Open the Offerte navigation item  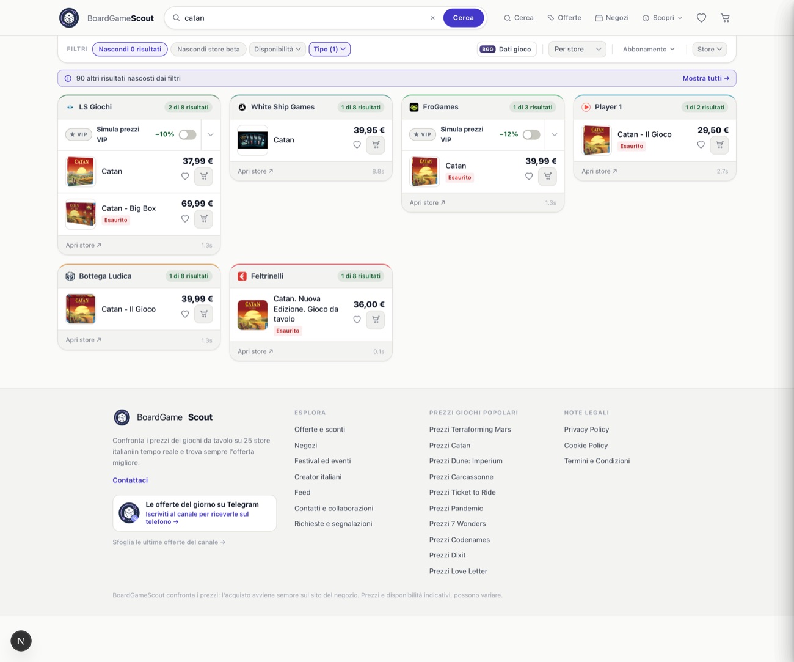point(564,18)
